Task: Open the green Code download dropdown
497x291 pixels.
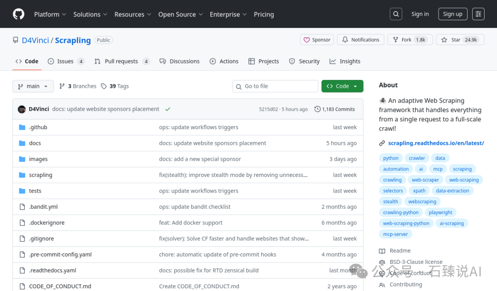Action: [x=342, y=86]
